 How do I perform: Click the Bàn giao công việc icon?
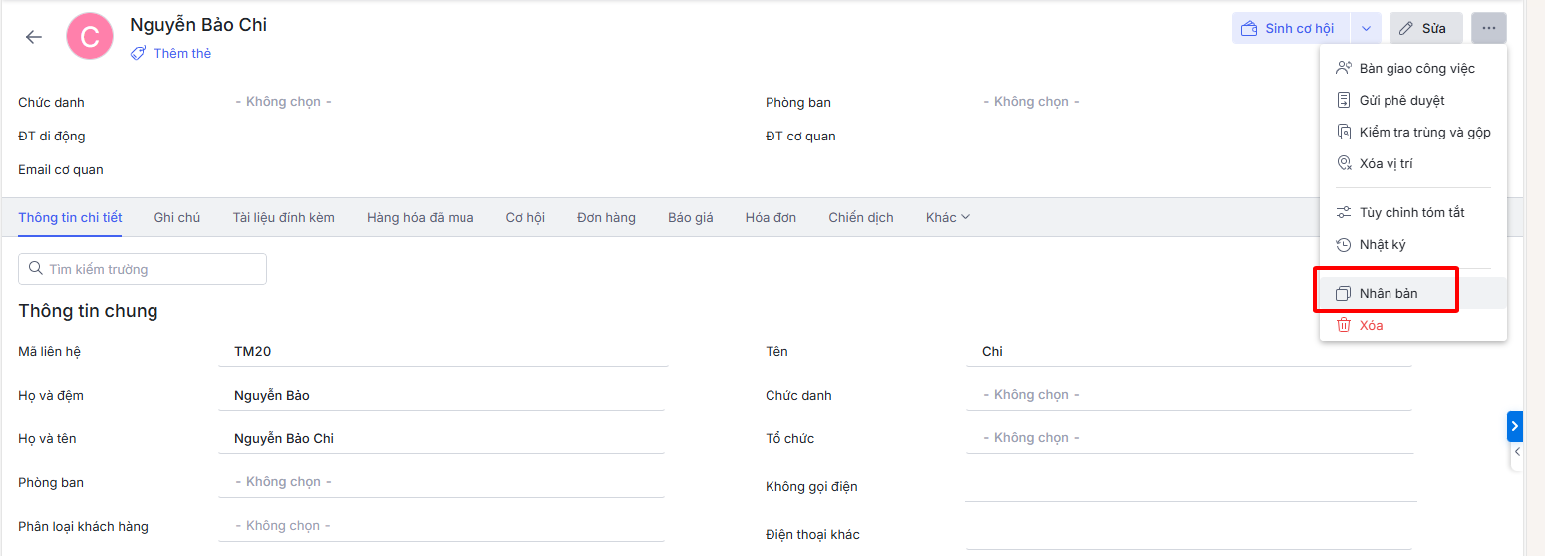pos(1344,69)
